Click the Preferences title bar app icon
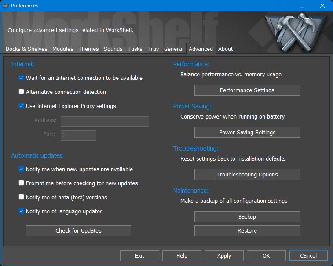 (5, 6)
